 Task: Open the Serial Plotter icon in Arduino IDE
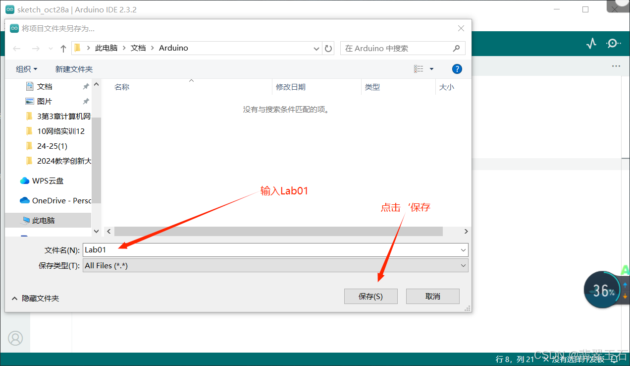tap(591, 44)
